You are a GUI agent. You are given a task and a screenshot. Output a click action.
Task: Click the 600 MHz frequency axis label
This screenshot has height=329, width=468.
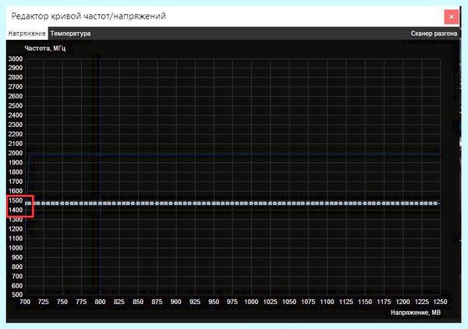(x=17, y=286)
